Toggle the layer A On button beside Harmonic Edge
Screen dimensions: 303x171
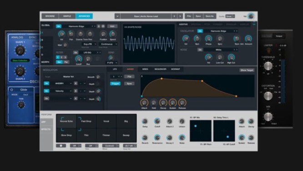coord(59,26)
